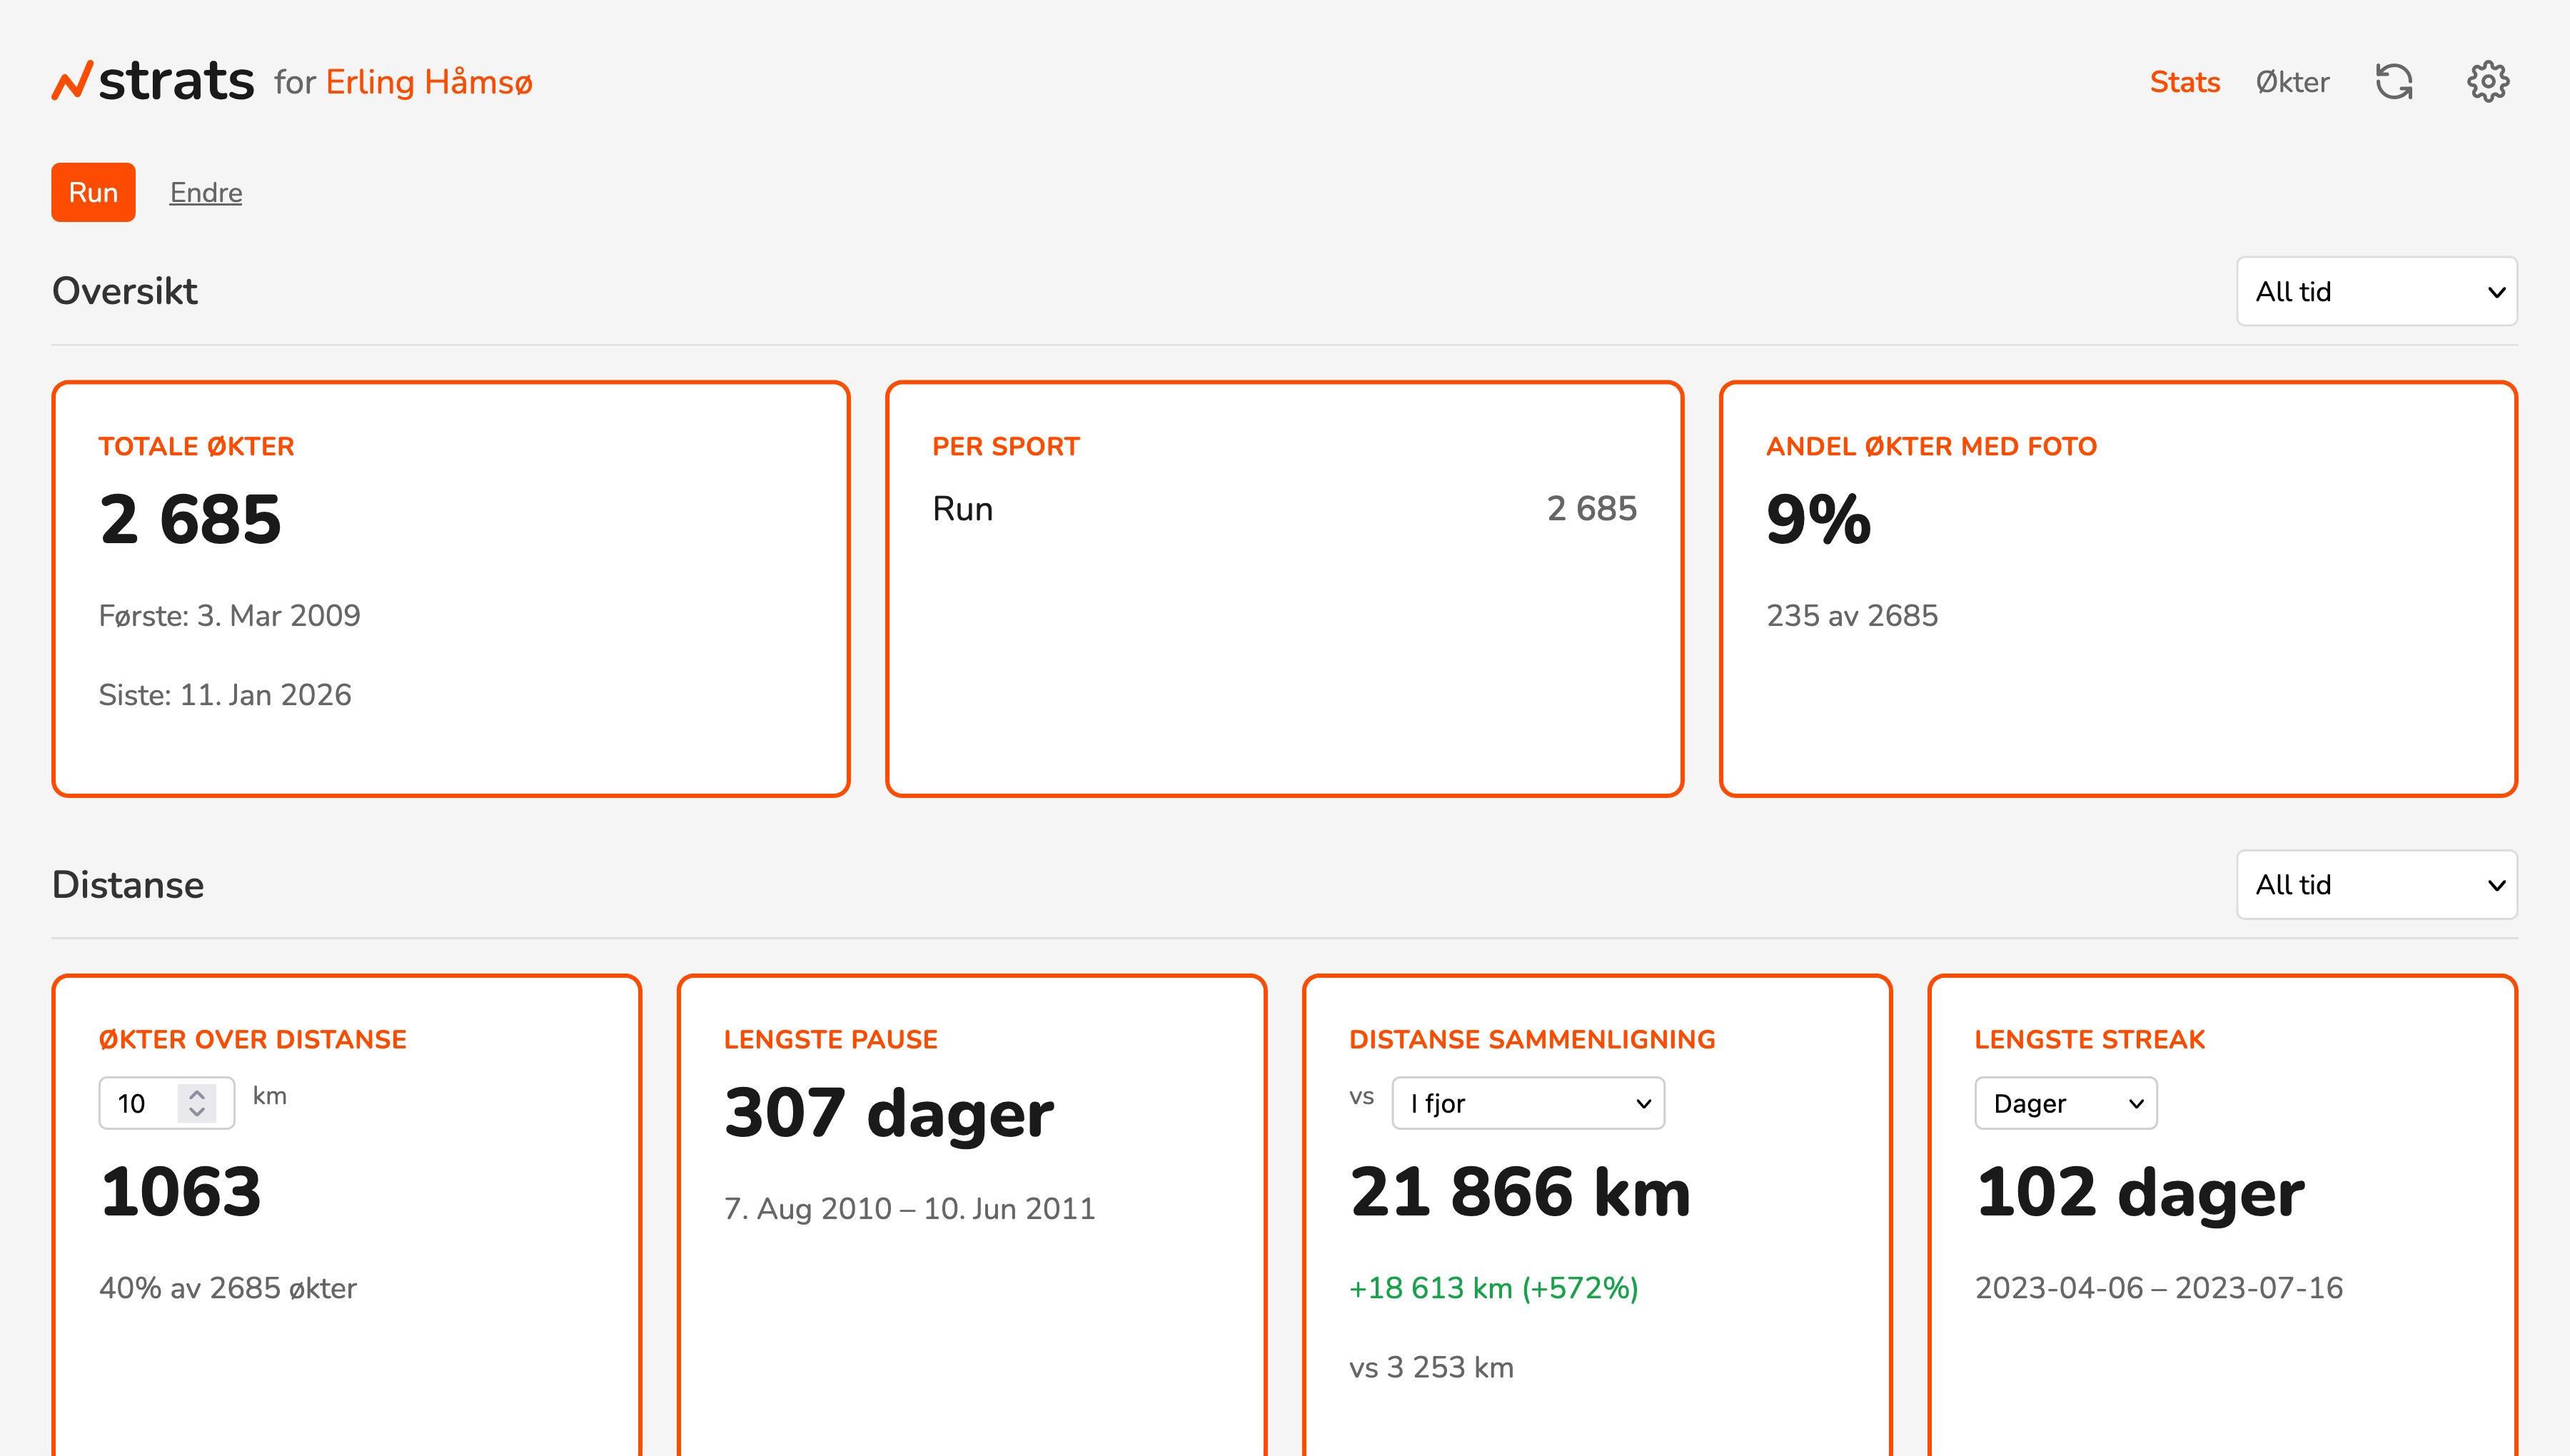Click the Run row in Per sport
Viewport: 2570px width, 1456px height.
[1286, 508]
